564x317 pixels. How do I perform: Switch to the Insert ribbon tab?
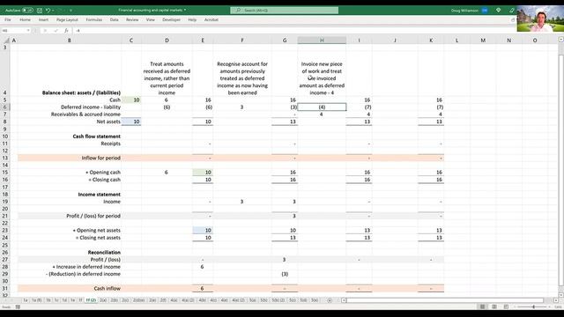(43, 19)
